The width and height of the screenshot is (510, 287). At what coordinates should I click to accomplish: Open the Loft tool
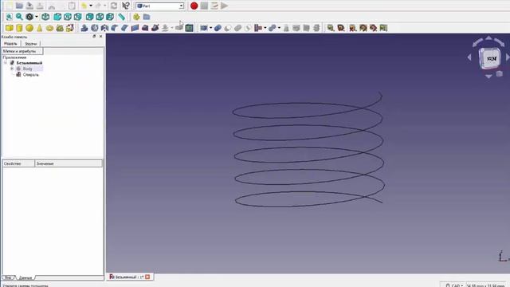pyautogui.click(x=145, y=28)
